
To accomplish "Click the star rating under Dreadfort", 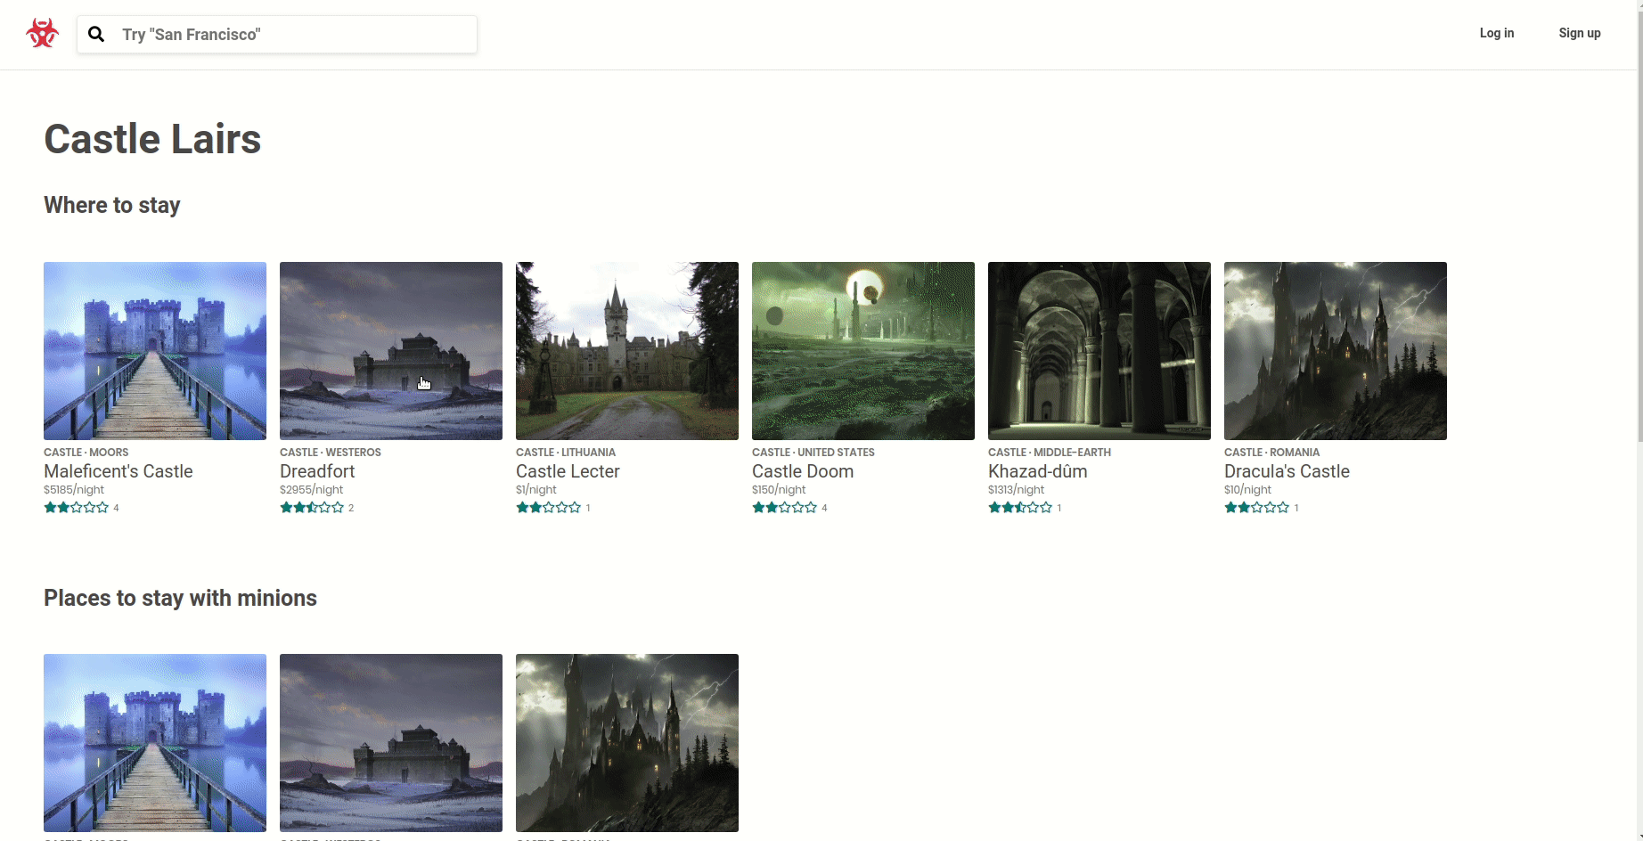I will tap(312, 508).
